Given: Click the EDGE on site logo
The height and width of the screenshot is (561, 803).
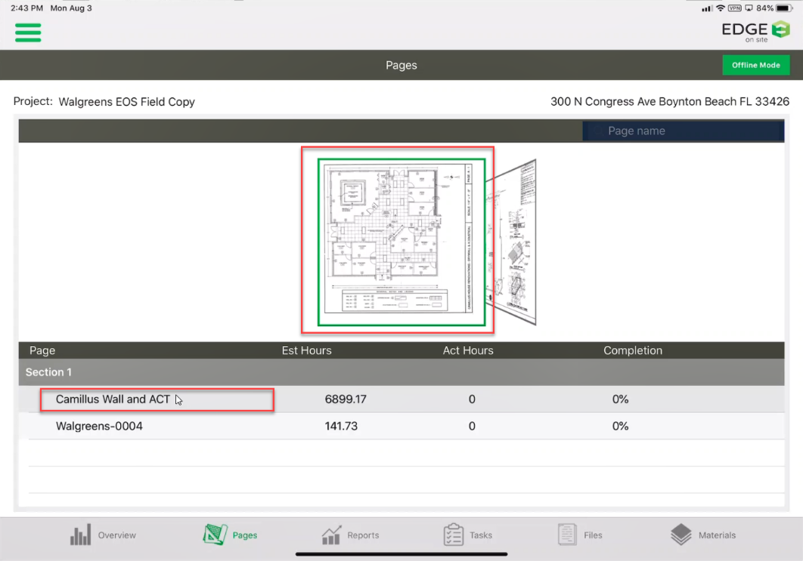Looking at the screenshot, I should 755,31.
